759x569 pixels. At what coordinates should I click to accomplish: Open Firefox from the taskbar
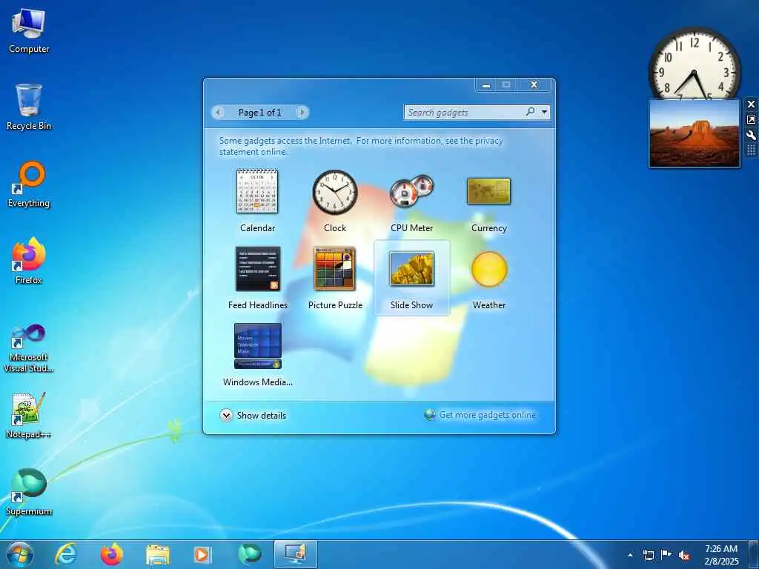[112, 554]
